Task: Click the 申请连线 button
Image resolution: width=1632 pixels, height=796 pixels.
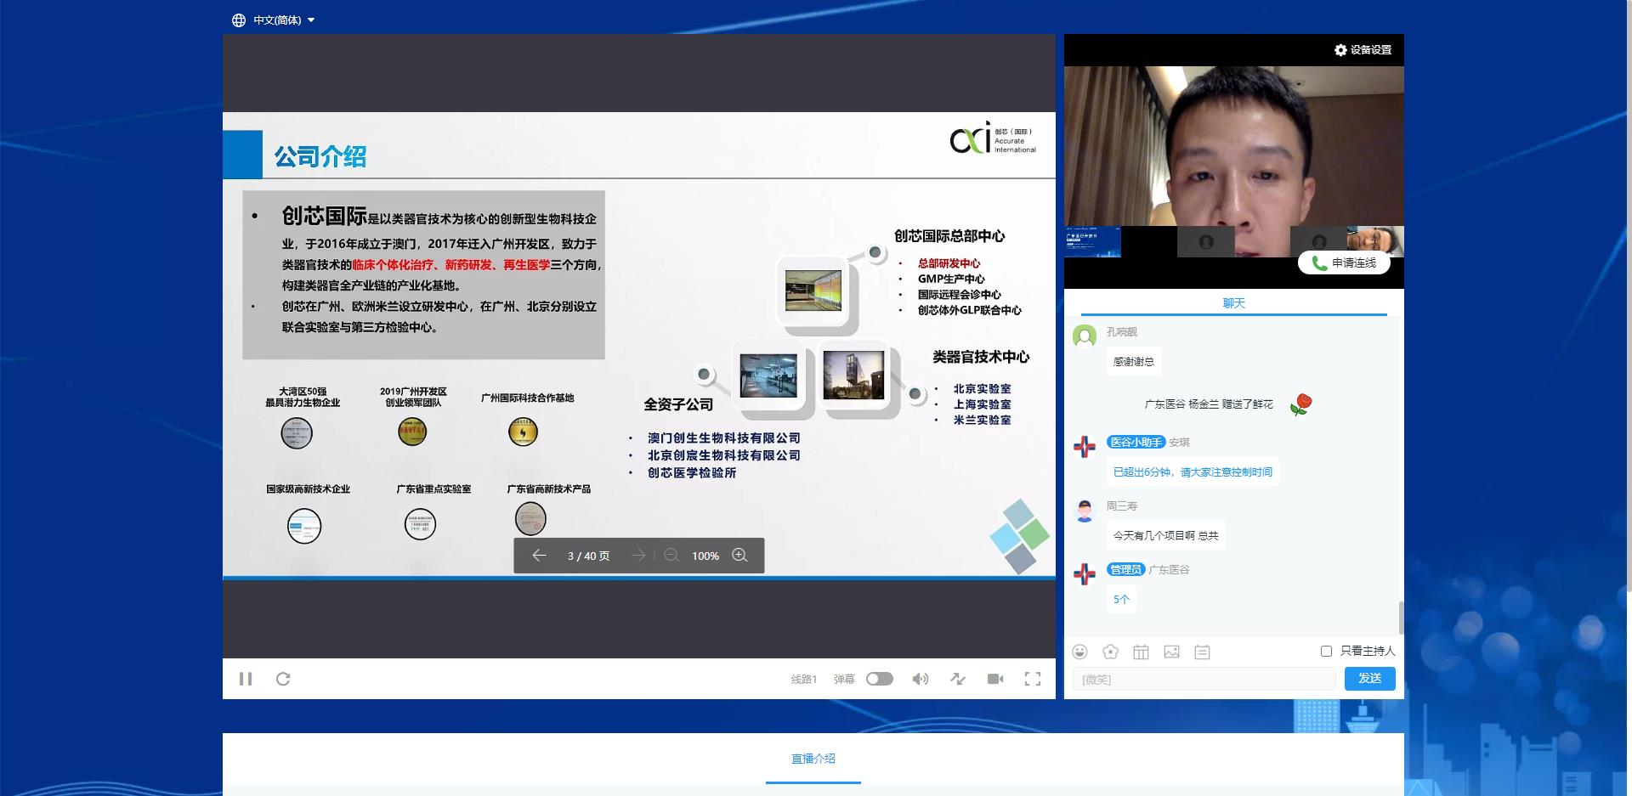Action: [x=1344, y=263]
